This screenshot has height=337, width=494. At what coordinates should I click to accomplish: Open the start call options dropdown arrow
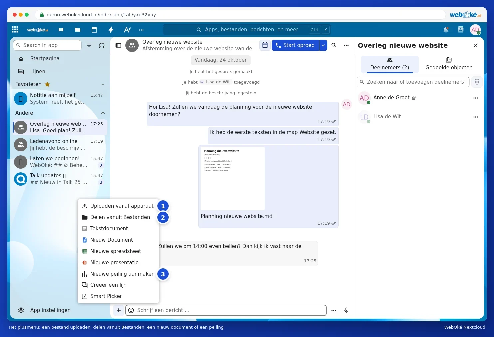pos(323,45)
